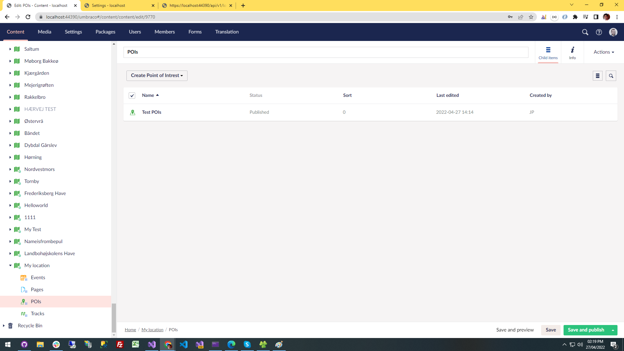Click the list view icon in POIs toolbar

click(x=597, y=76)
